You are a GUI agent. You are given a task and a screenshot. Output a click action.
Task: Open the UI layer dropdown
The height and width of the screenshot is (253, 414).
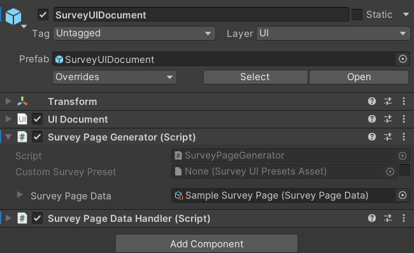pyautogui.click(x=333, y=34)
